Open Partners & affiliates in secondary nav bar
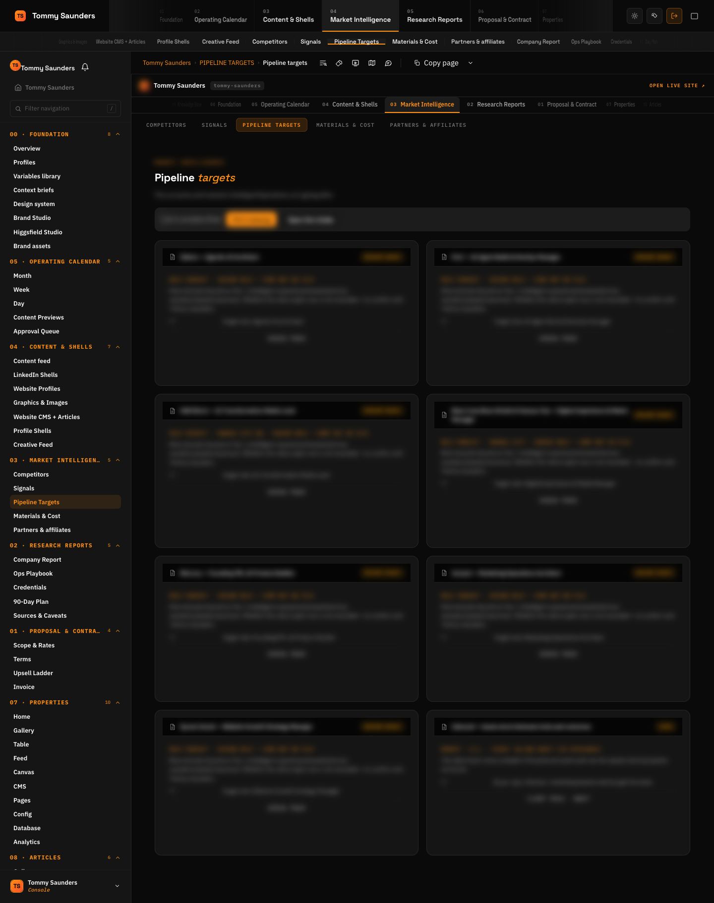This screenshot has width=714, height=903. (x=477, y=42)
